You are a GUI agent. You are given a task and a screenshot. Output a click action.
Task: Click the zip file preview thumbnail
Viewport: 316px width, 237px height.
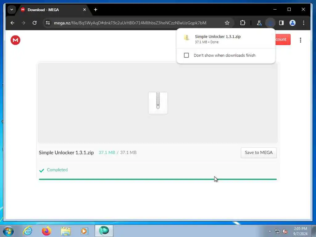[158, 103]
